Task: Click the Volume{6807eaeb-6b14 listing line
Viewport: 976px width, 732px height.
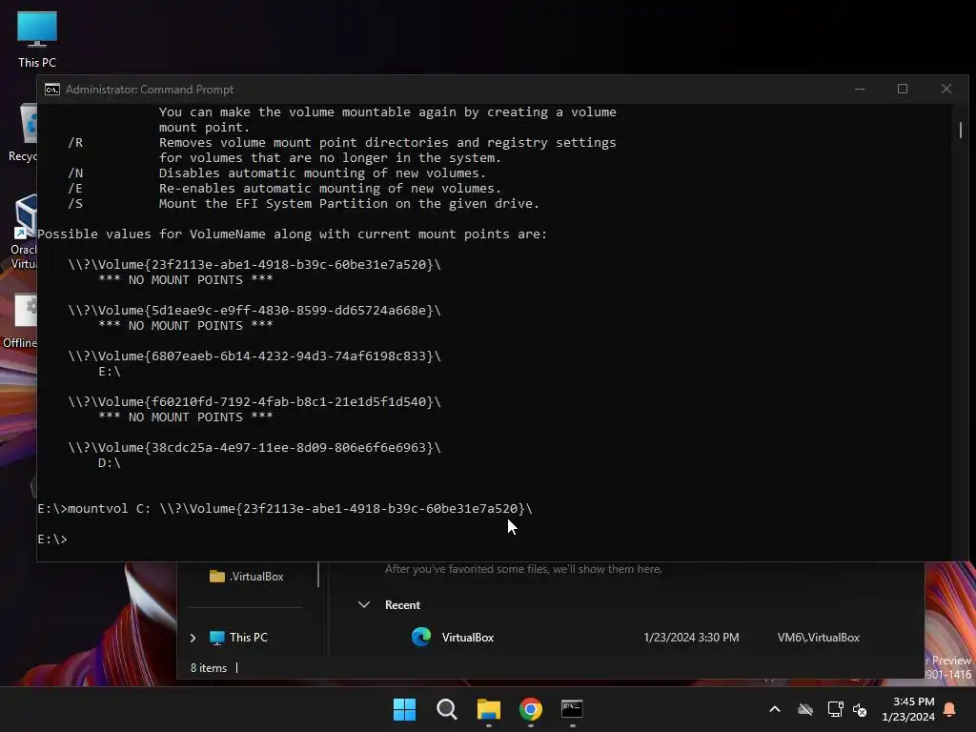Action: [x=254, y=356]
